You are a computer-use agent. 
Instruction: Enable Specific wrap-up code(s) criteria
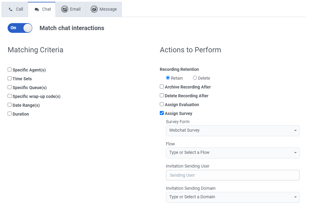point(10,96)
